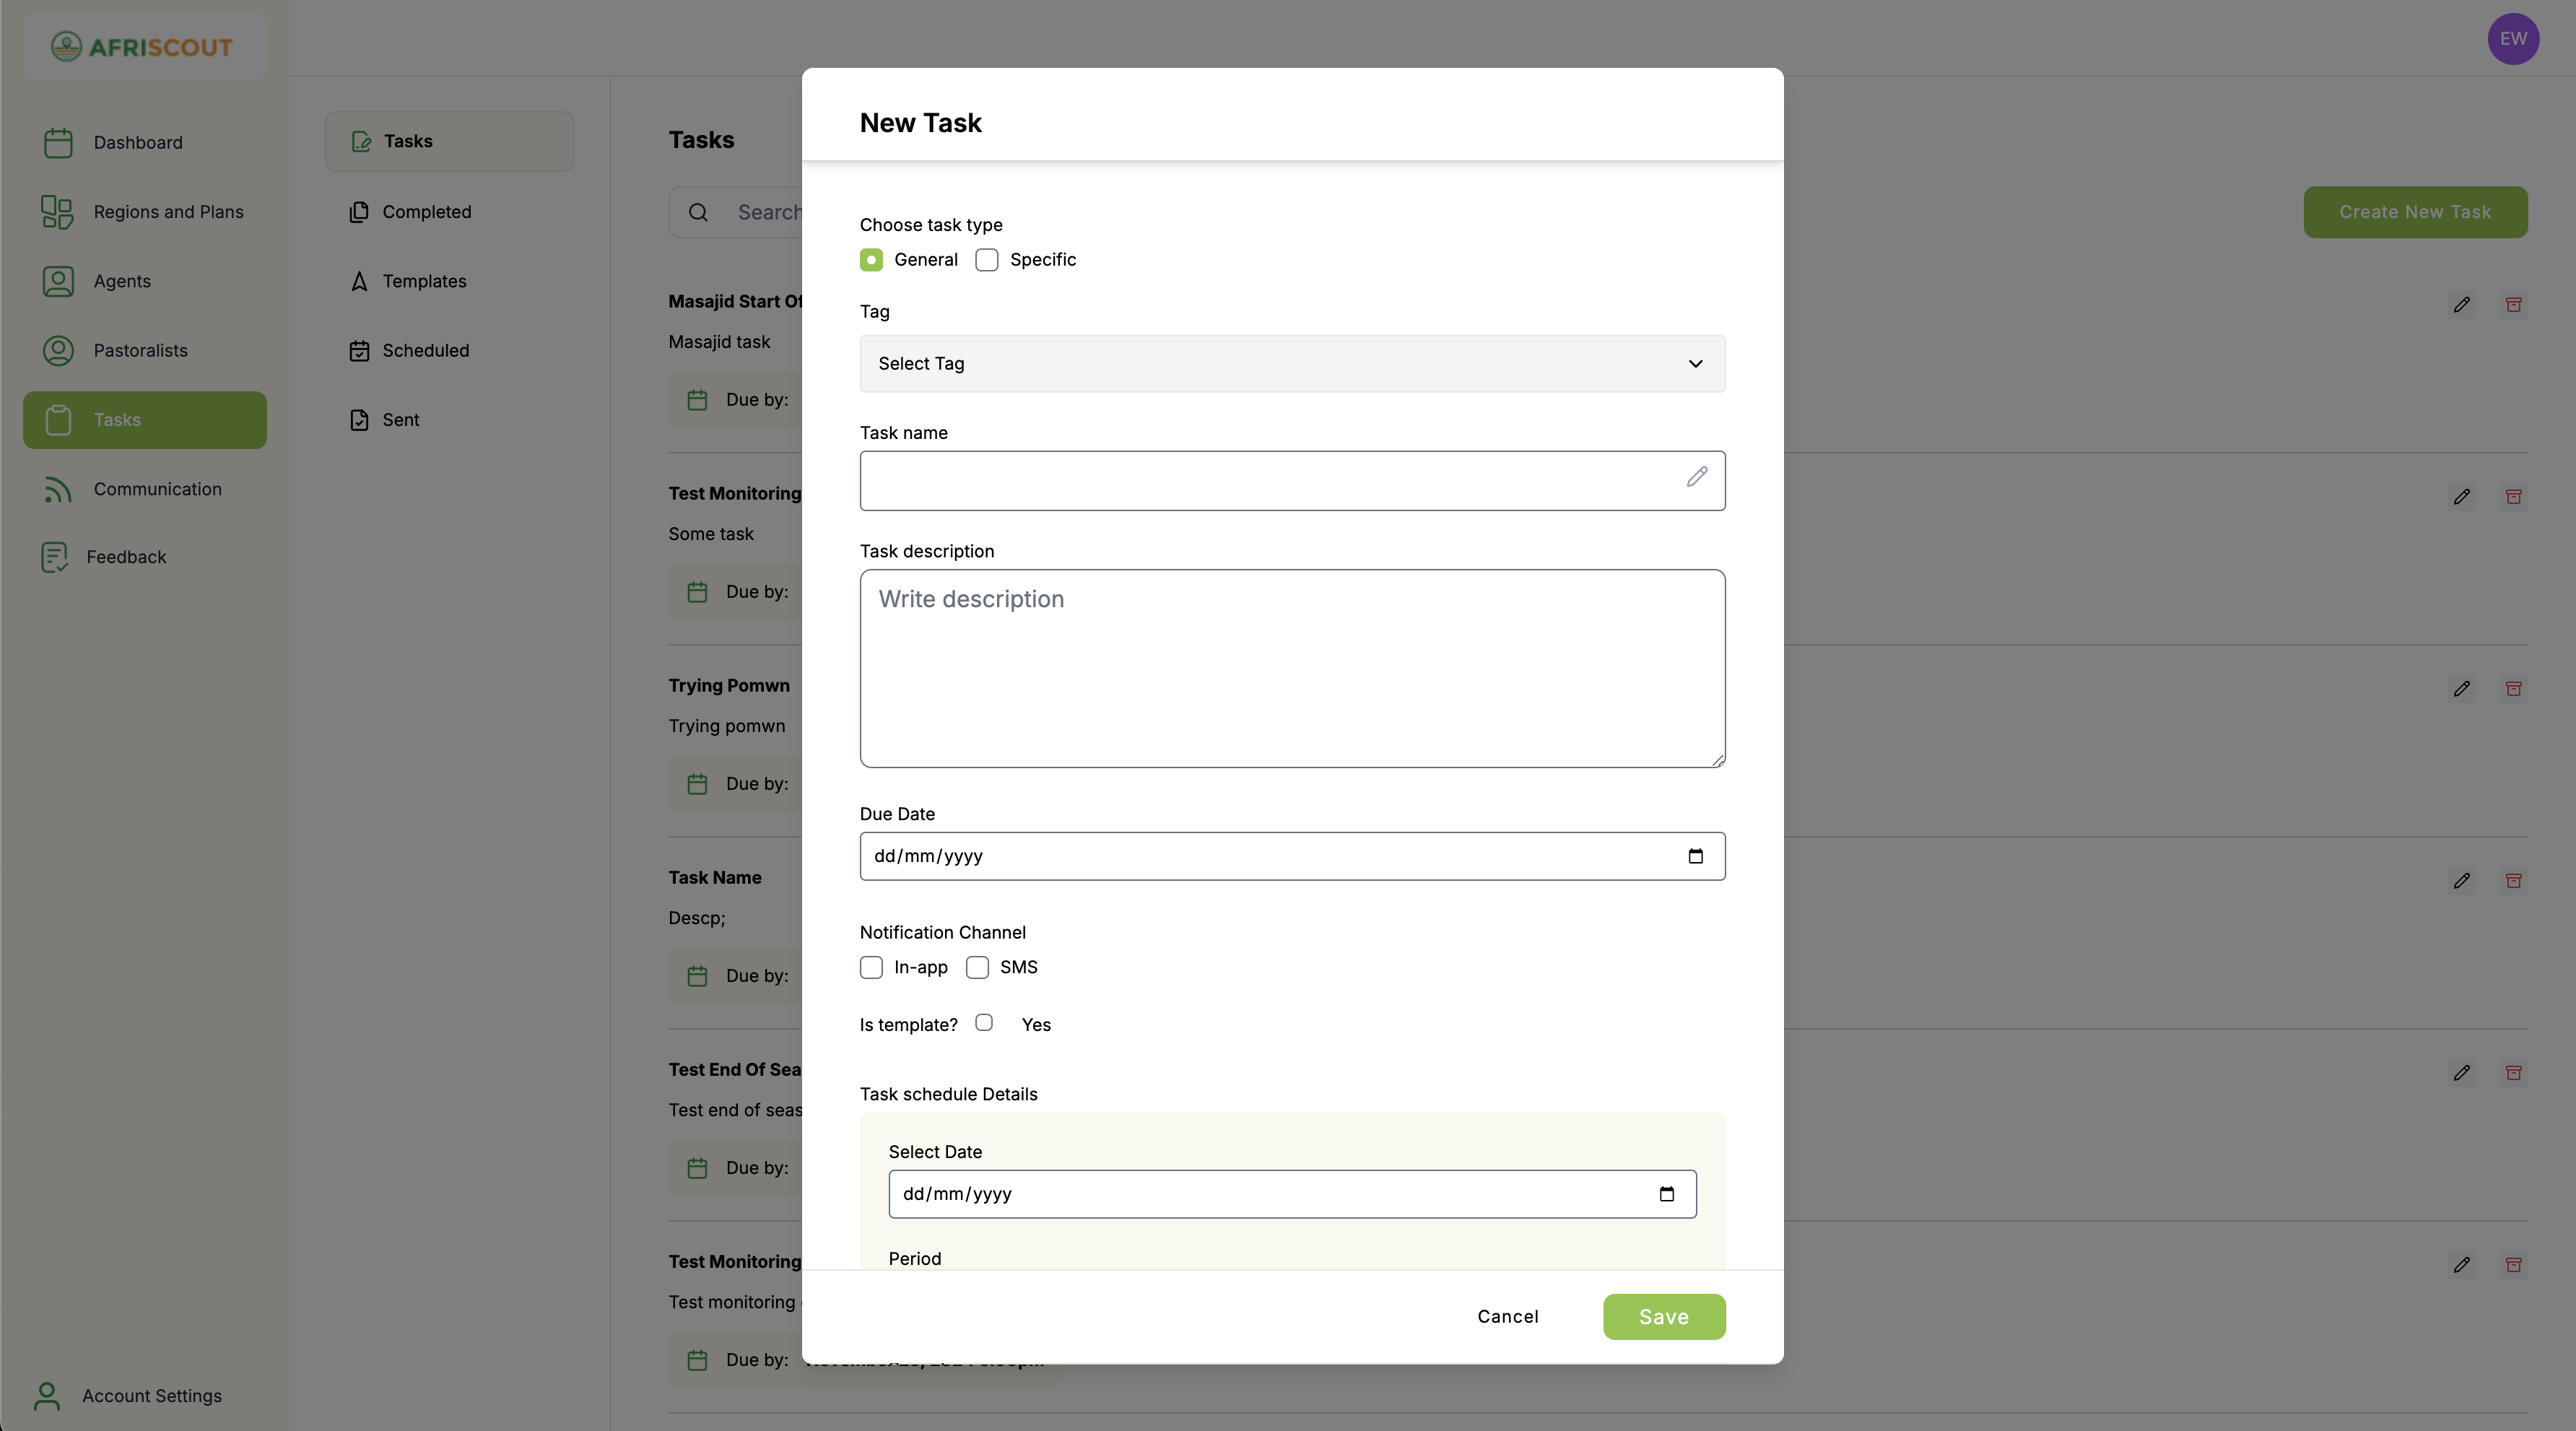Screen dimensions: 2576x1431
Task: Go to the Scheduled task section
Action: pos(425,350)
